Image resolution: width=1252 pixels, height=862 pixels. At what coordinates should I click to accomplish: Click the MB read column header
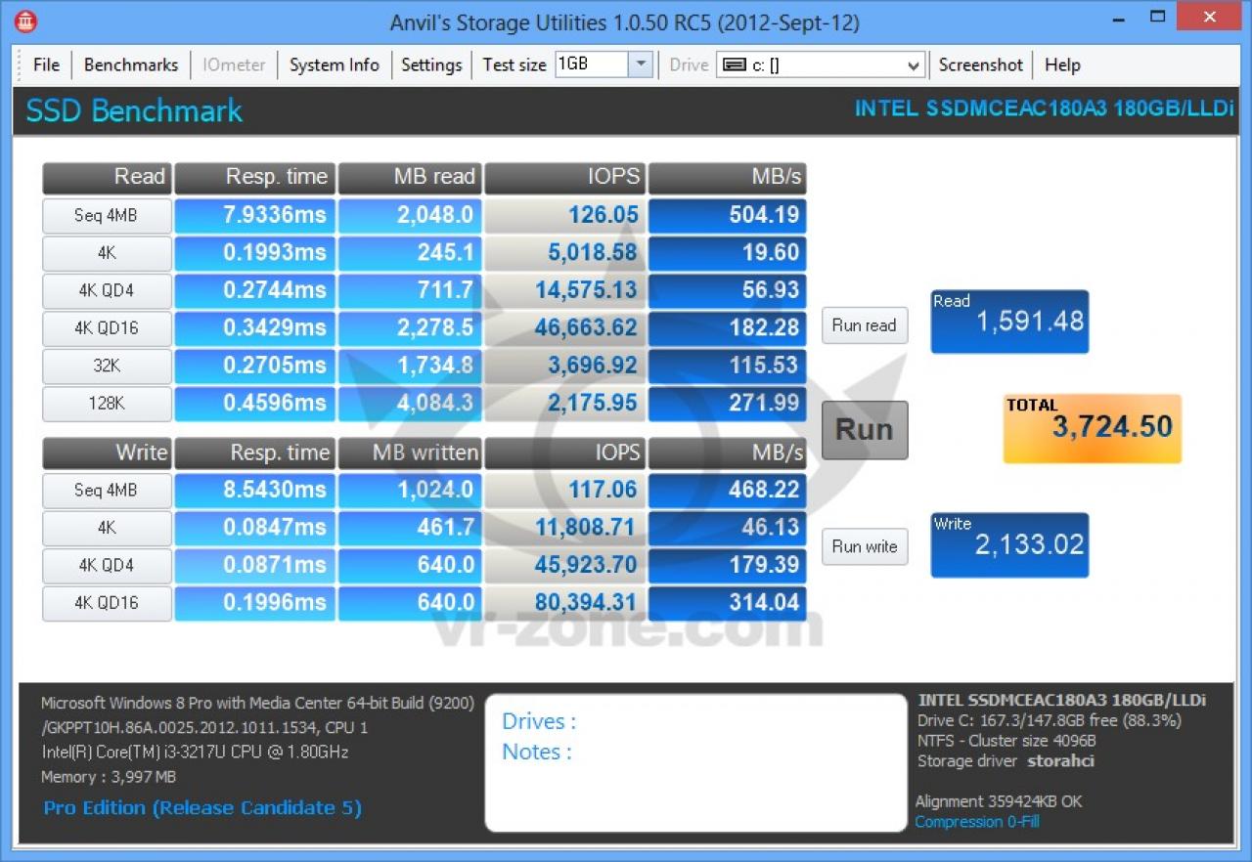(x=409, y=178)
